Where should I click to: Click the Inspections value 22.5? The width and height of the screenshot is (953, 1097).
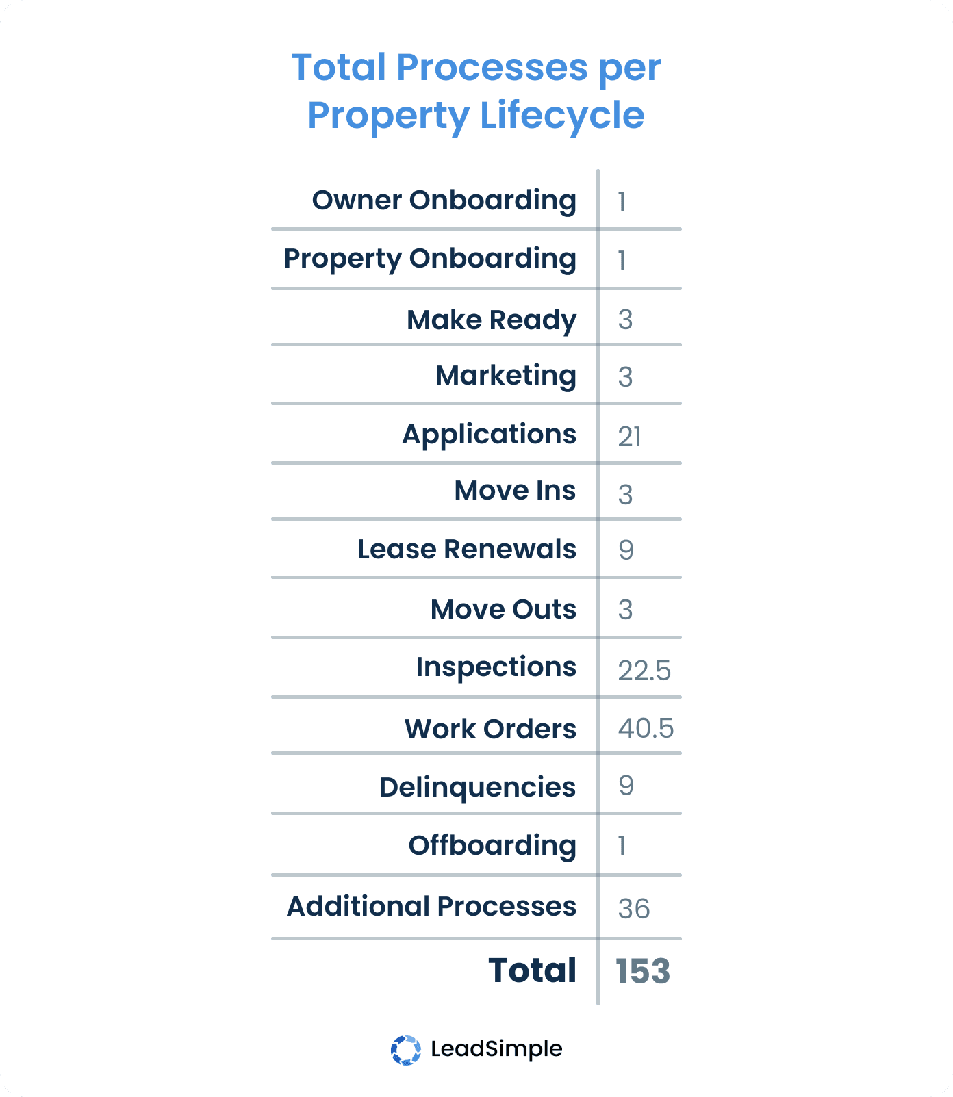pyautogui.click(x=644, y=671)
